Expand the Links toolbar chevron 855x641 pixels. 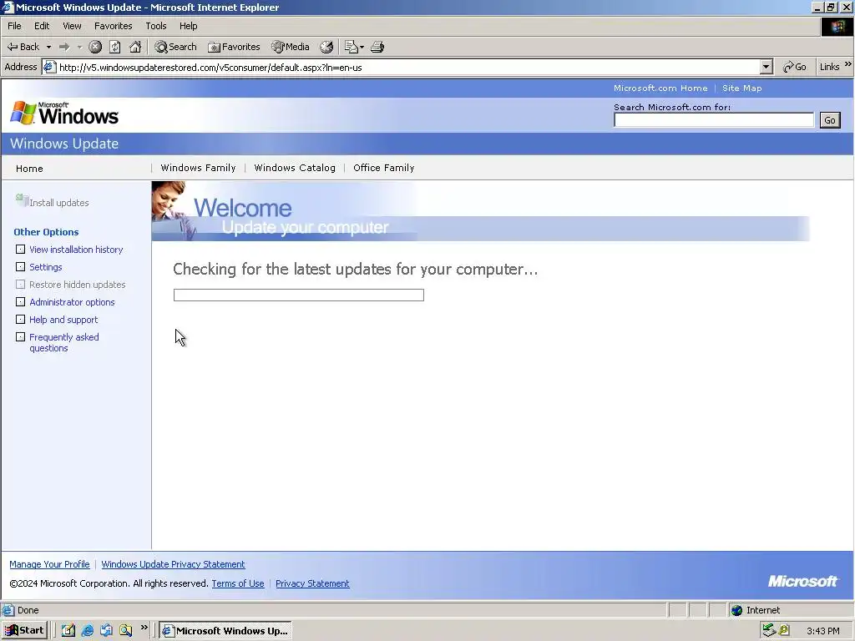pos(848,63)
